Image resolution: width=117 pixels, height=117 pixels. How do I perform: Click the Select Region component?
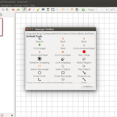pos(84,61)
